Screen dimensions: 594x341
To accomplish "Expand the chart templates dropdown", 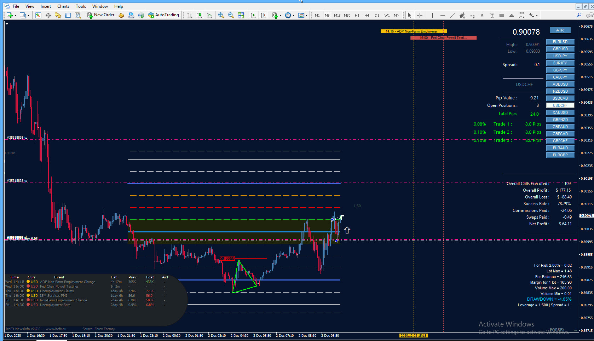I will 306,15.
